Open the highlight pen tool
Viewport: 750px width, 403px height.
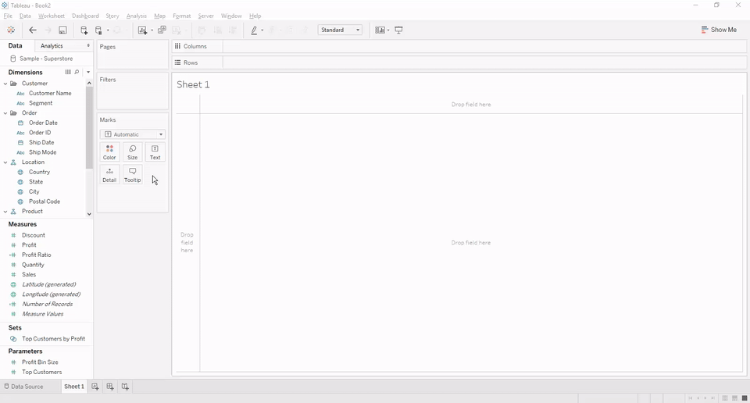pos(254,30)
